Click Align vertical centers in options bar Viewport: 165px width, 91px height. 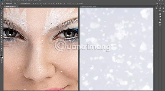(36, 4)
